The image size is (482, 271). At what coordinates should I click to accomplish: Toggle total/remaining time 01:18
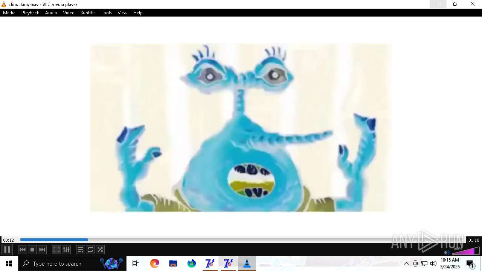pyautogui.click(x=474, y=240)
